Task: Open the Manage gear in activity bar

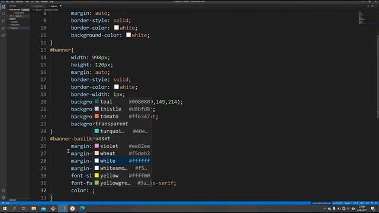Action: click(x=4, y=198)
